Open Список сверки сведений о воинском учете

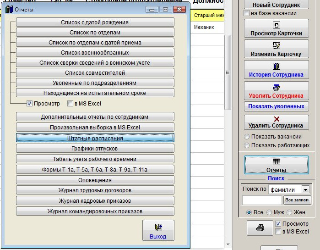coord(95,62)
